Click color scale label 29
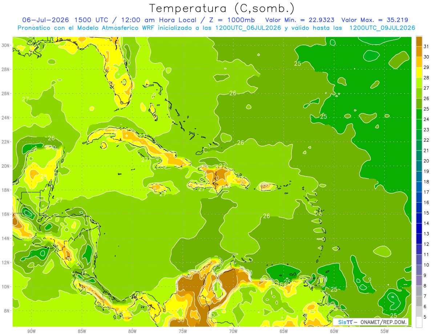Viewport: 436px width, 336px height. click(427, 67)
